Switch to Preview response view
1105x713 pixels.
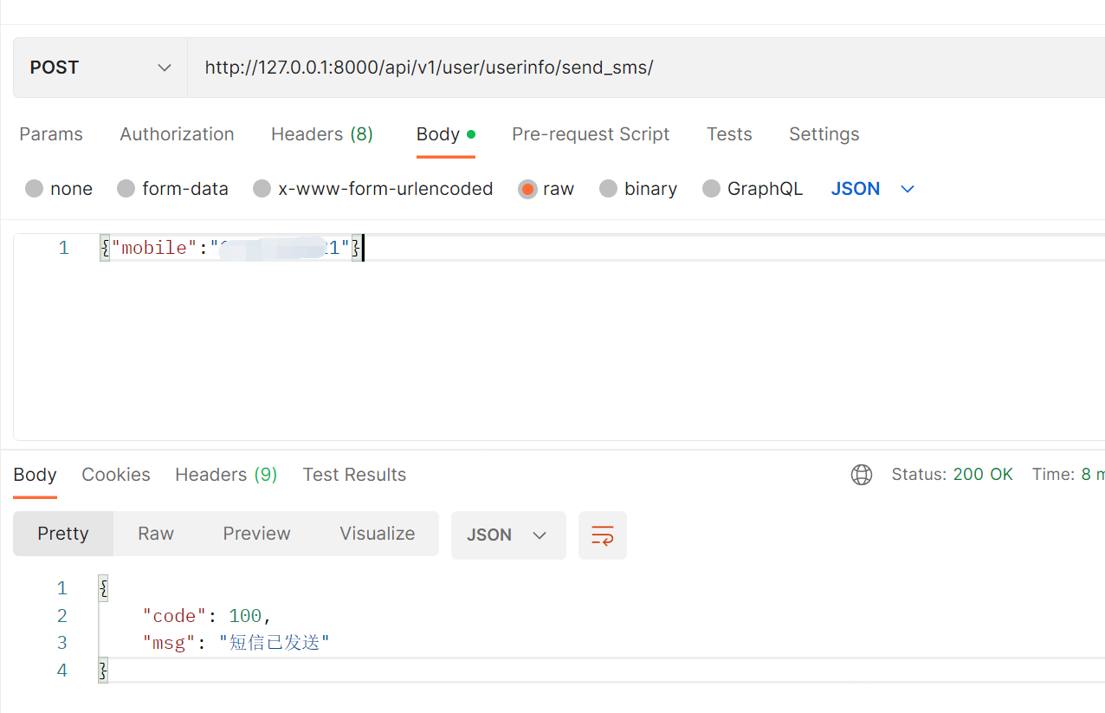[256, 534]
